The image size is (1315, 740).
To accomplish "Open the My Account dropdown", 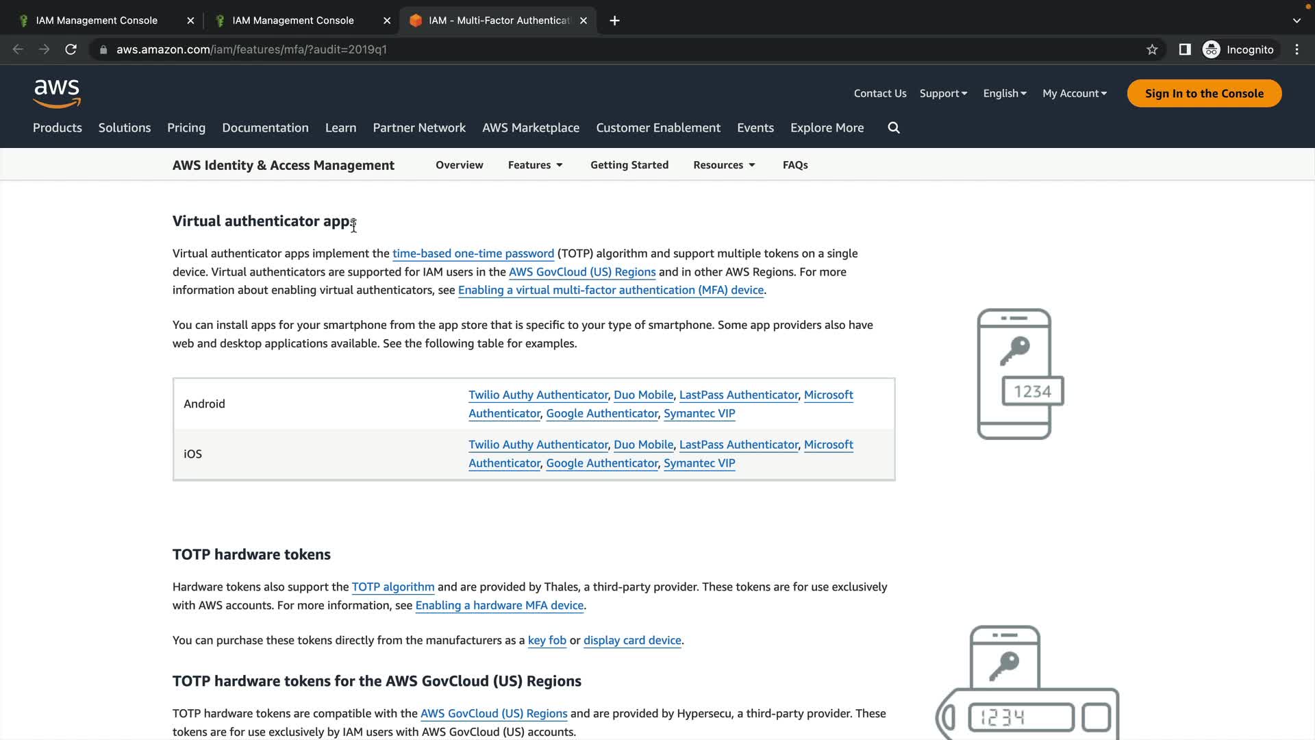I will pyautogui.click(x=1074, y=94).
